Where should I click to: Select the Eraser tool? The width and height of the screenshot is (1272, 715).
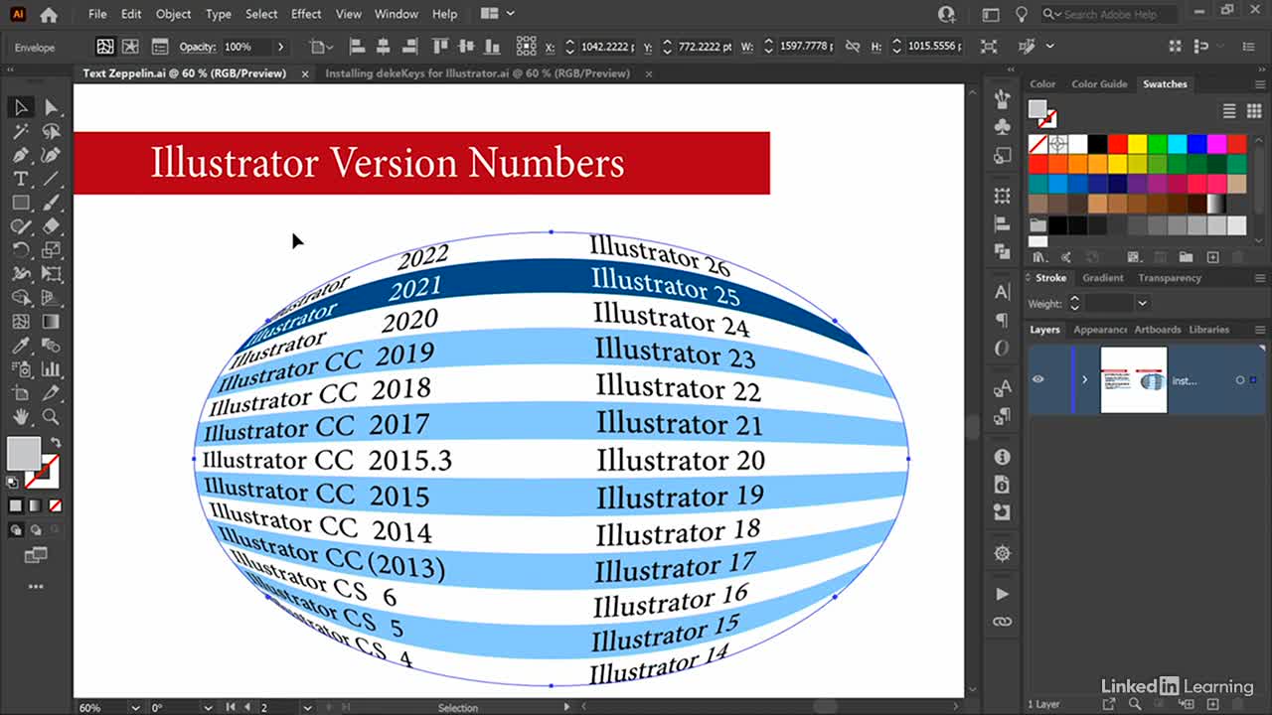click(x=51, y=226)
